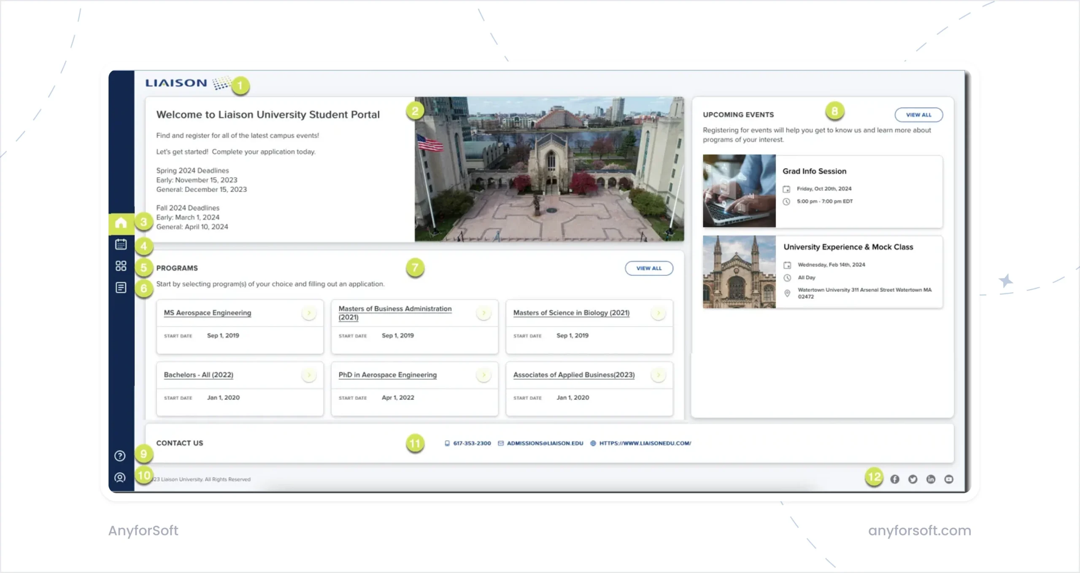1080x573 pixels.
Task: Expand the PhD in Aerospace Engineering card
Action: 484,374
